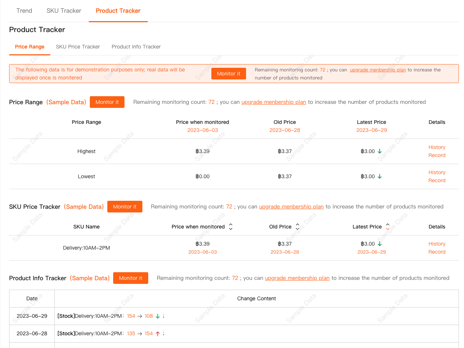Viewport: 464px width, 348px height.
Task: Sort SKU table by Old Price
Action: pyautogui.click(x=298, y=227)
